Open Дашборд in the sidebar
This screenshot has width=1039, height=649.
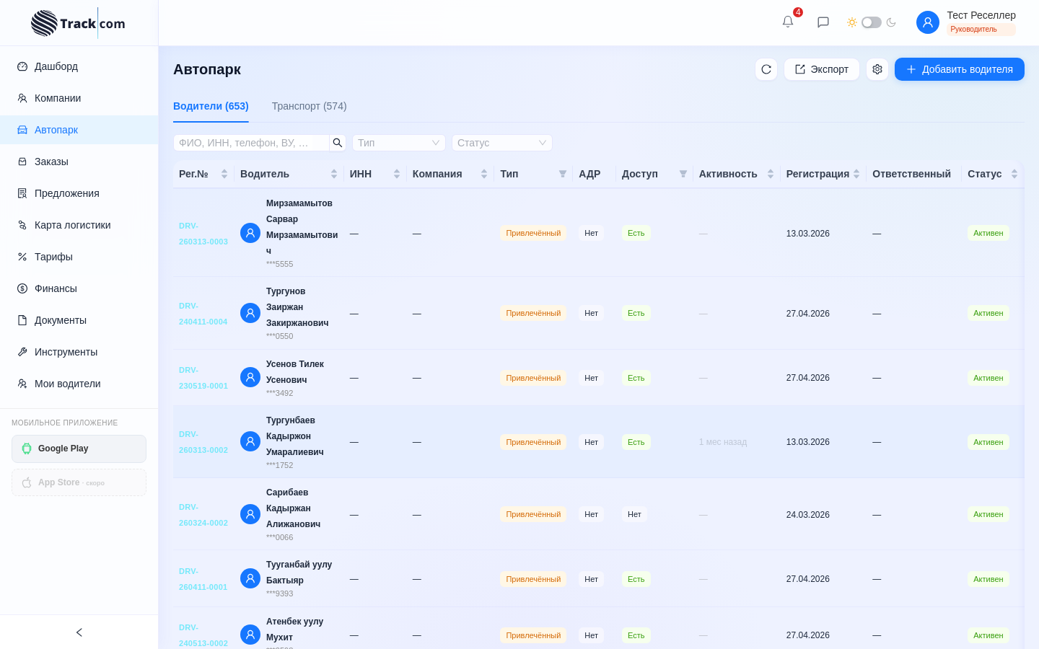[x=79, y=66]
